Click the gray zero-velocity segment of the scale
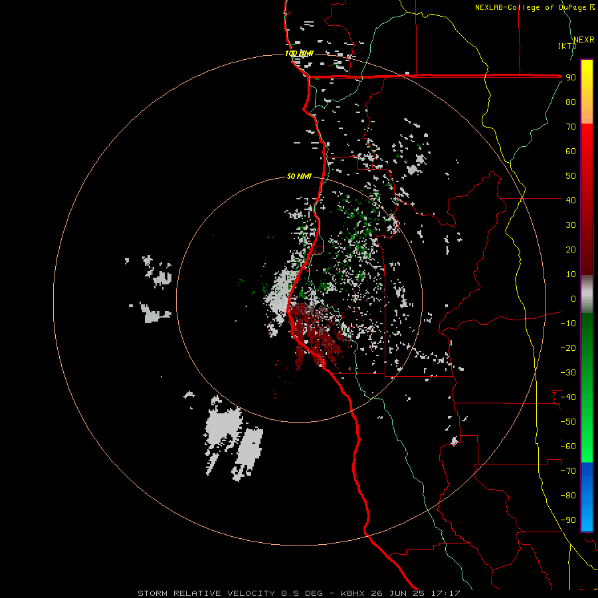Image resolution: width=598 pixels, height=598 pixels. pyautogui.click(x=587, y=294)
